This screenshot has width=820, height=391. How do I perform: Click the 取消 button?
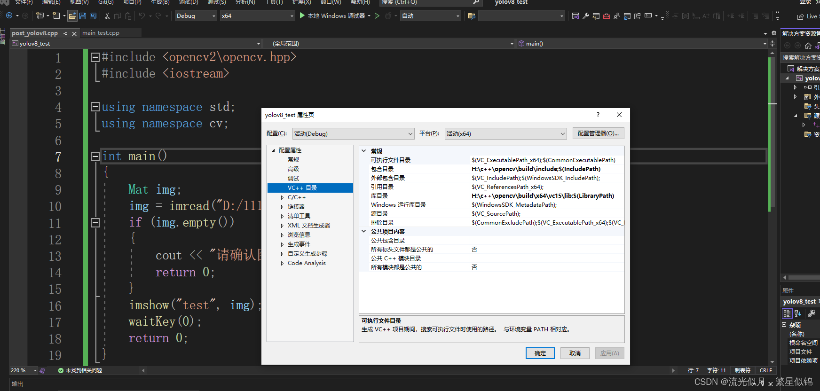coord(575,353)
